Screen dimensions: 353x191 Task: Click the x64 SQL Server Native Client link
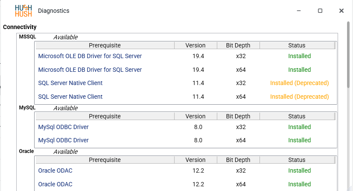pyautogui.click(x=70, y=97)
